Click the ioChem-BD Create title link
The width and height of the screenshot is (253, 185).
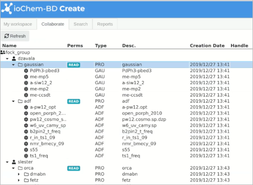pos(49,9)
